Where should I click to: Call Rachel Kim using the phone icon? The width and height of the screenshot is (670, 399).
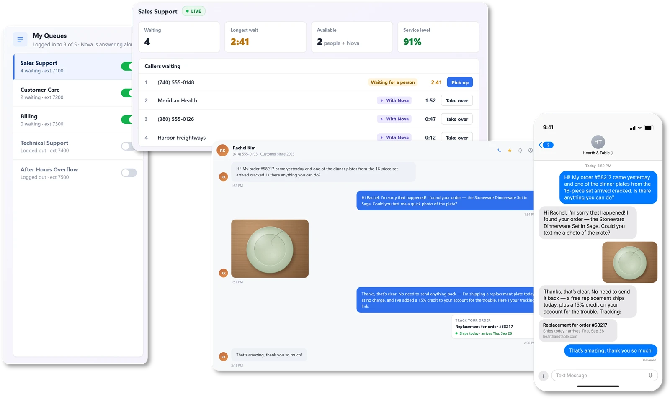499,151
